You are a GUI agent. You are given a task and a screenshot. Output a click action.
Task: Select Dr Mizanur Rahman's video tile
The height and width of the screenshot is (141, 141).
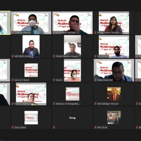pyautogui.click(x=73, y=23)
